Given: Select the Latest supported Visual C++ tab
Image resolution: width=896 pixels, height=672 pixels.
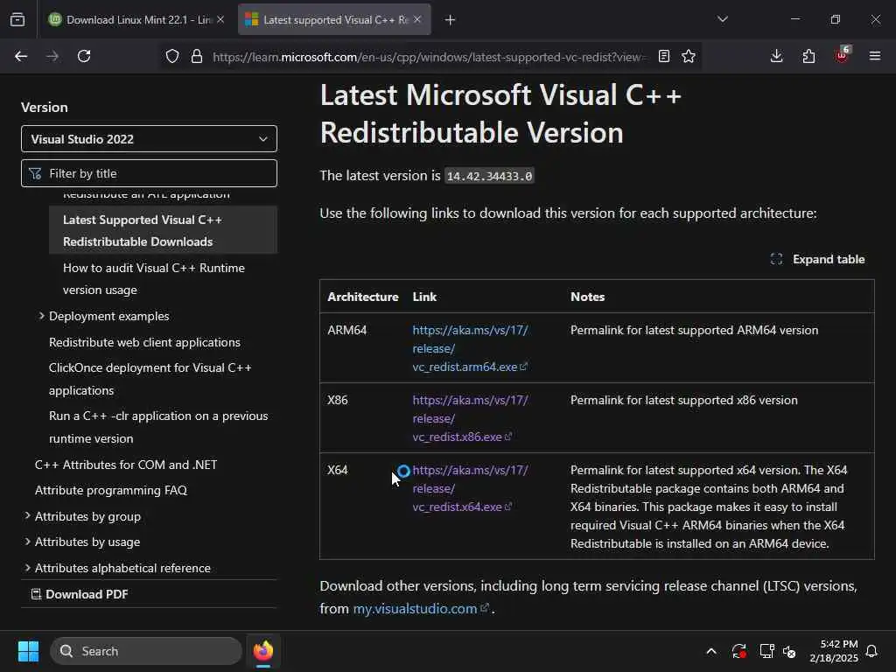Looking at the screenshot, I should [x=334, y=20].
